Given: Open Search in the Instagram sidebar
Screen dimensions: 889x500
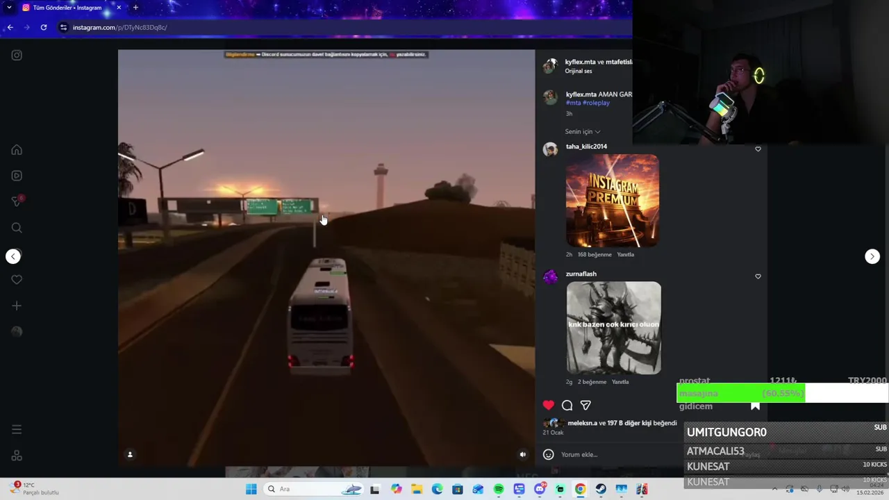Looking at the screenshot, I should [x=17, y=228].
